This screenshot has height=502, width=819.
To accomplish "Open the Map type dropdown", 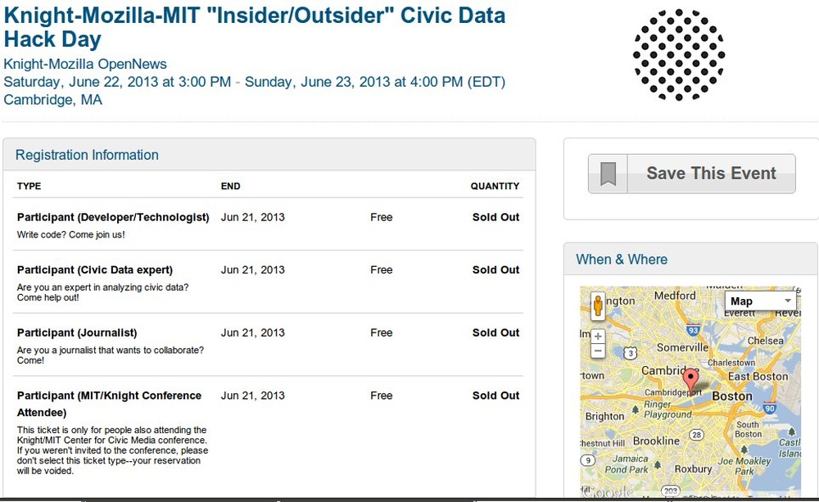I will 761,301.
